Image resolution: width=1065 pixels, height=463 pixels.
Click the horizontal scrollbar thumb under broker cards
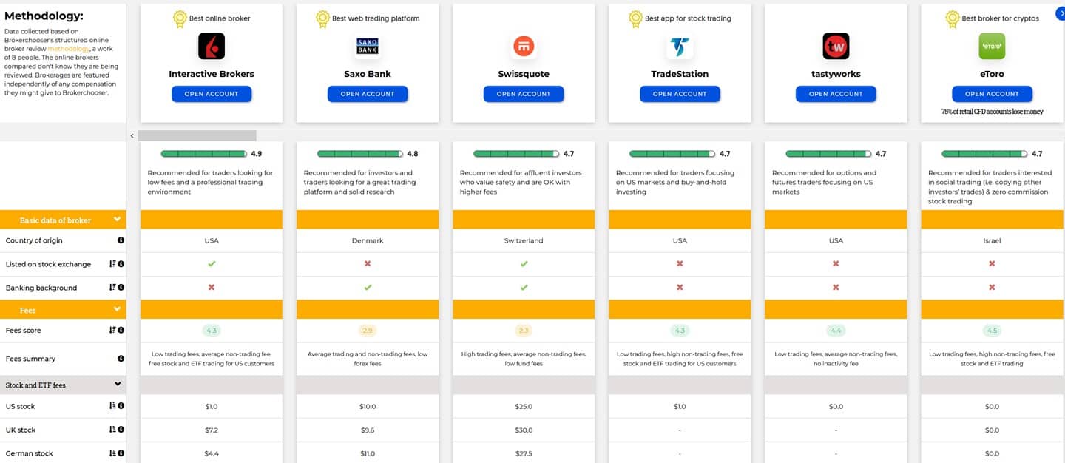[x=197, y=135]
